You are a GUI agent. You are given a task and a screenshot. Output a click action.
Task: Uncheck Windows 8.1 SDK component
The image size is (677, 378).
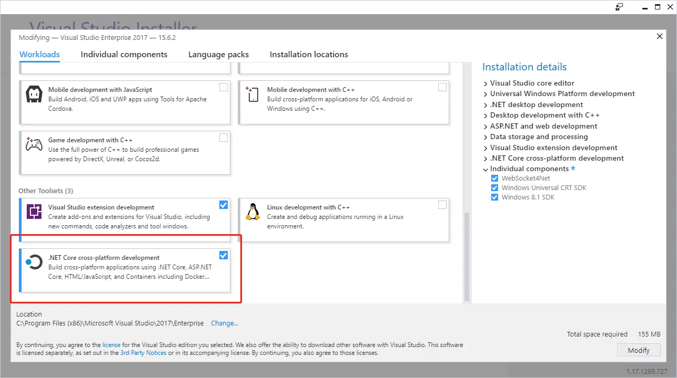[x=494, y=197]
